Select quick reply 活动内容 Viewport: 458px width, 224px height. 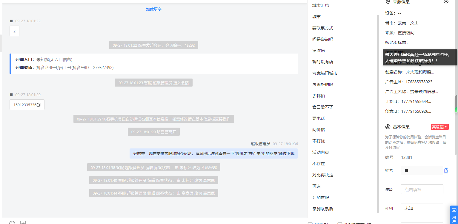tap(321, 152)
